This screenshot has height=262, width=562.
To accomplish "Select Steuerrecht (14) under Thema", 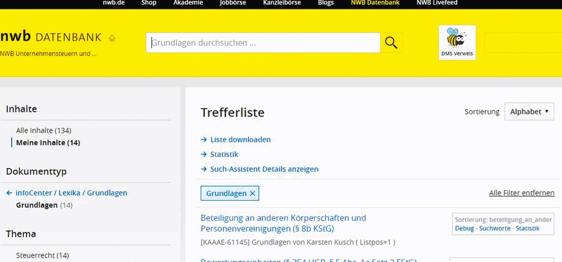I will click(42, 255).
